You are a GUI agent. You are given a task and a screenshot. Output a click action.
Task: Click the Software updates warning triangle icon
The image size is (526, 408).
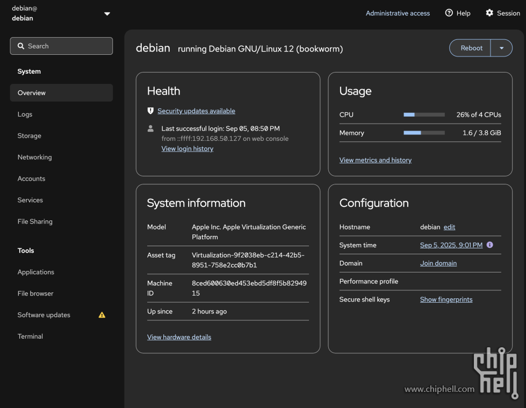(x=102, y=315)
